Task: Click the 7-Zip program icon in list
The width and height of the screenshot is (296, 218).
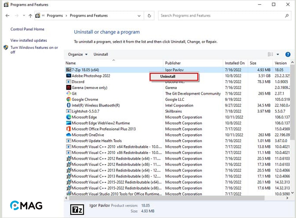Action: point(69,70)
